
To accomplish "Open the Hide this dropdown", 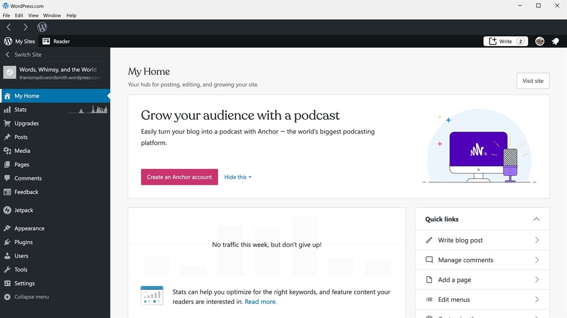I will coord(237,177).
